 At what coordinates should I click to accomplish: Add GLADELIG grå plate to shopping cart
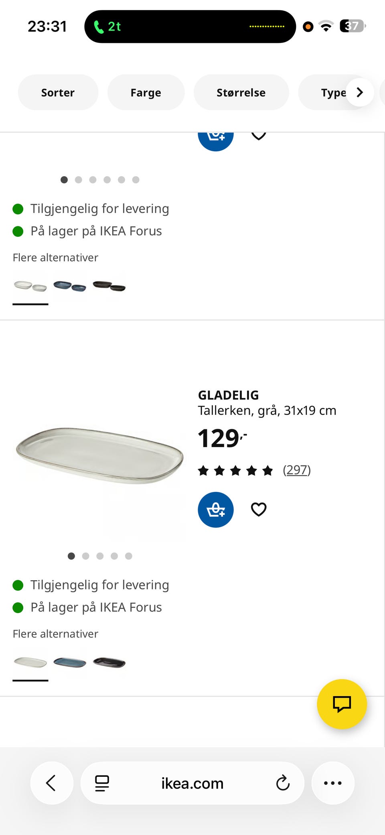pos(216,510)
